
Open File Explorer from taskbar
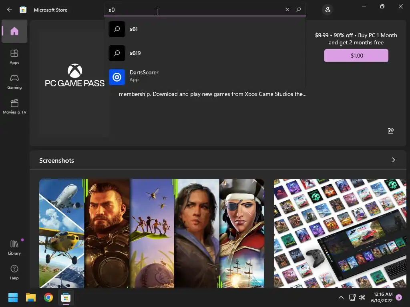click(30, 297)
